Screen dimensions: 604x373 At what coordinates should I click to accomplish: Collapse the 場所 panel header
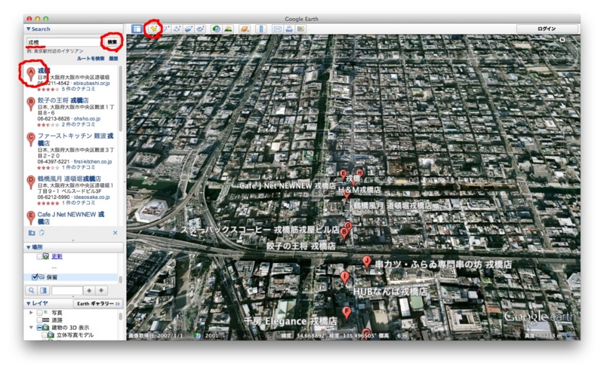[x=29, y=247]
